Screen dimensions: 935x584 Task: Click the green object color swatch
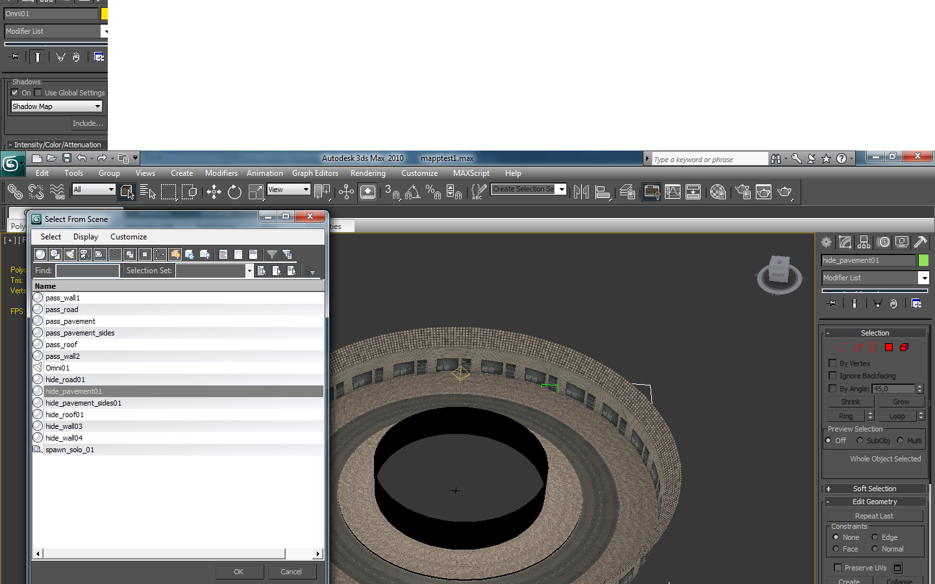pos(923,260)
